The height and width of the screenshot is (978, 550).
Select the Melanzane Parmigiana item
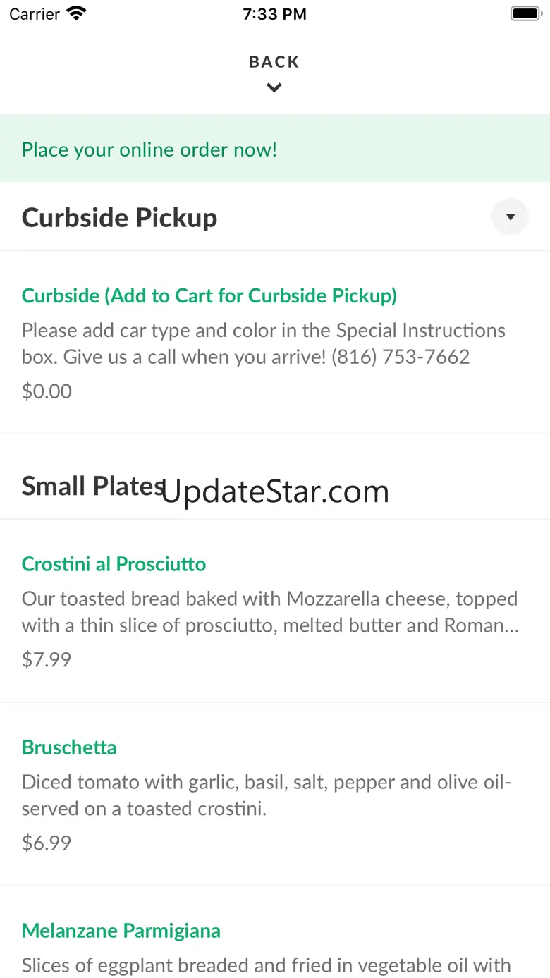pyautogui.click(x=121, y=931)
